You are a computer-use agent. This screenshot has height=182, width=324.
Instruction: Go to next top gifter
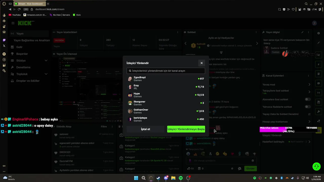click(x=257, y=43)
